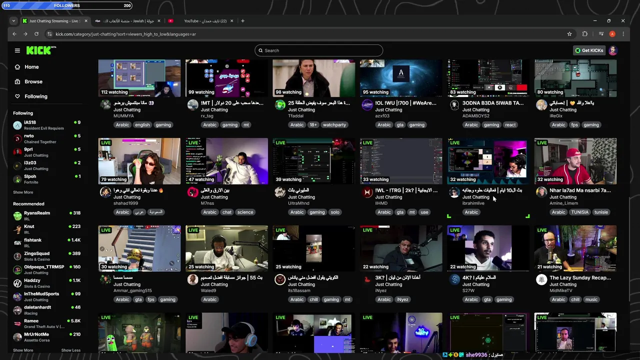The image size is (640, 360).
Task: Open the Chrome three-dot menu
Action: click(x=623, y=34)
